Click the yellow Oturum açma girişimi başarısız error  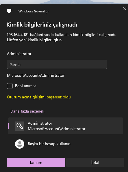click(x=39, y=97)
